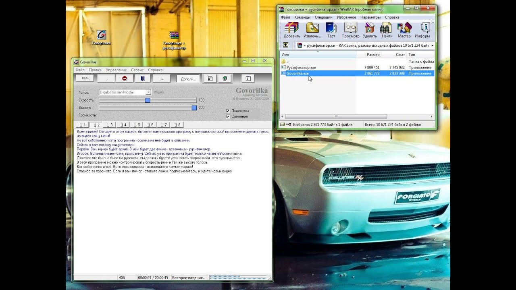This screenshot has height=290, width=516.
Task: Open Справка menu in Govorilka
Action: [x=155, y=70]
